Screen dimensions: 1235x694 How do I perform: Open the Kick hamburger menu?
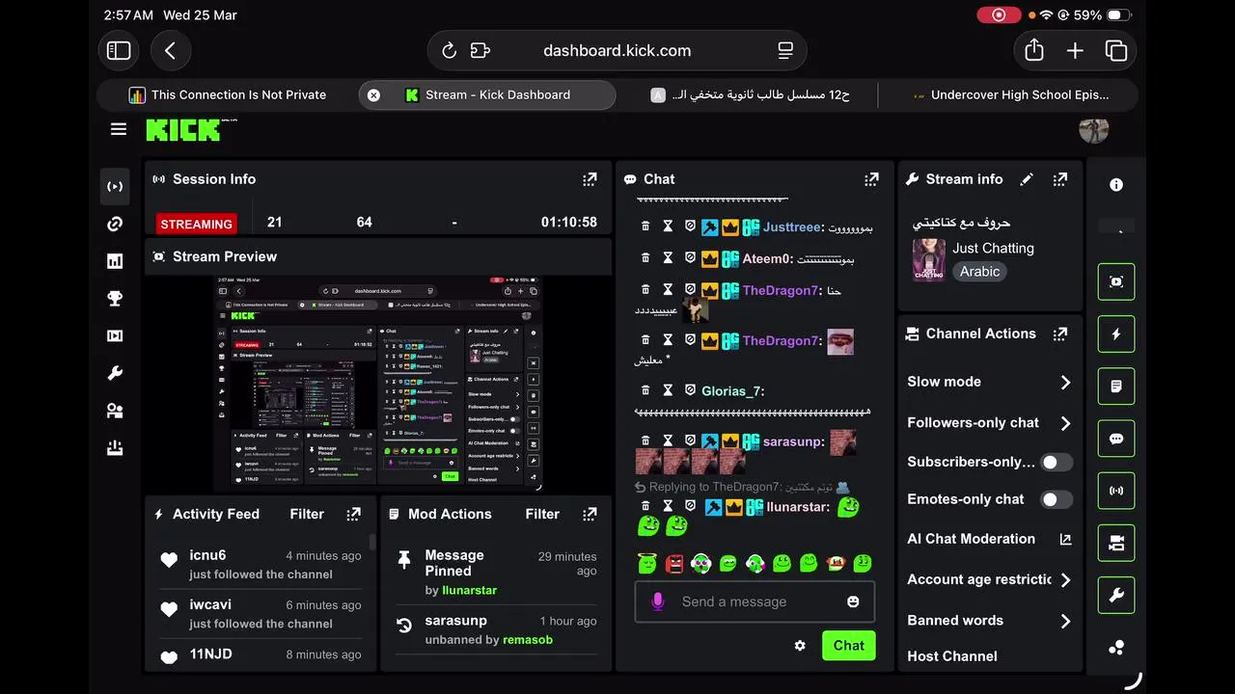[x=119, y=129]
